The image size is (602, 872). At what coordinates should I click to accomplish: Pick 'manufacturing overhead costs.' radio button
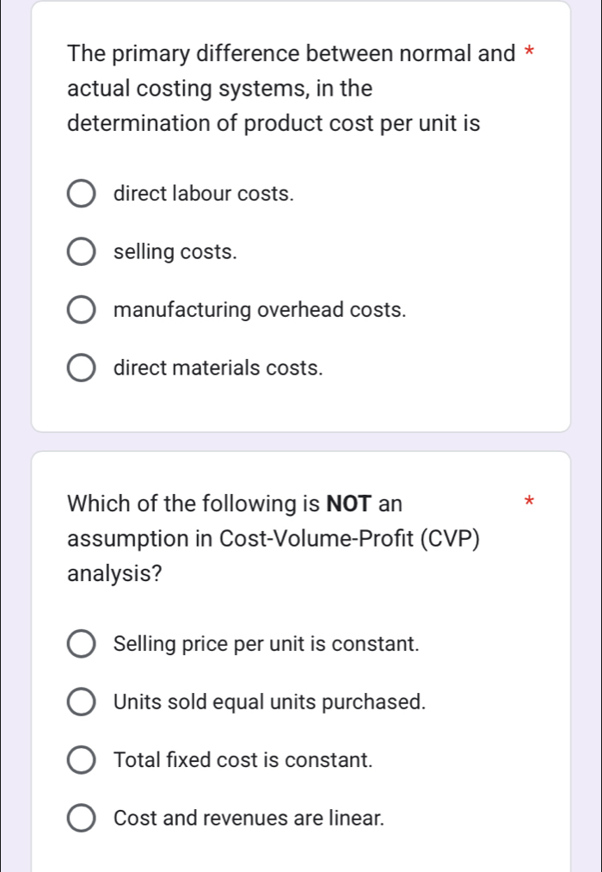pyautogui.click(x=82, y=311)
